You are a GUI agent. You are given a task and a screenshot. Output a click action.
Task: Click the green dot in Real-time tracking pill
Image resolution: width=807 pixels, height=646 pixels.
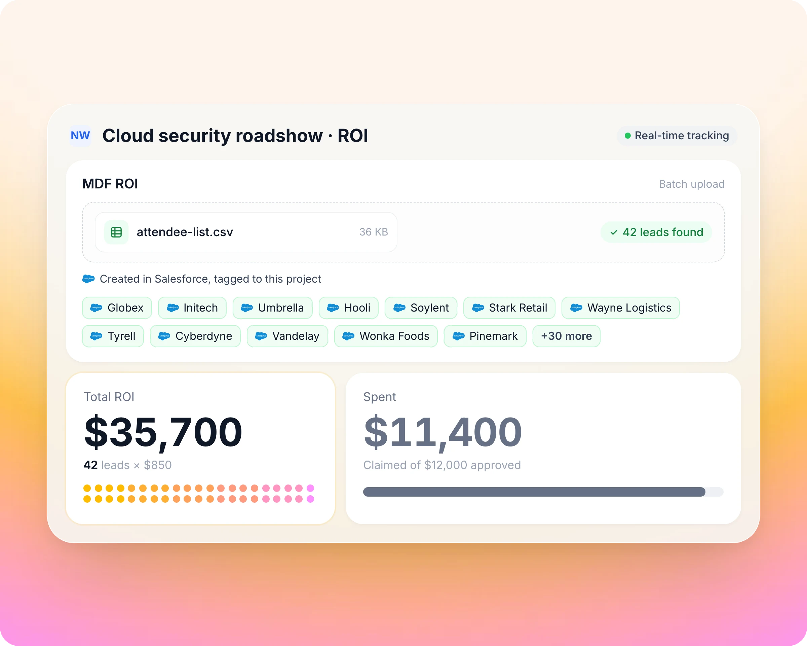(x=628, y=136)
